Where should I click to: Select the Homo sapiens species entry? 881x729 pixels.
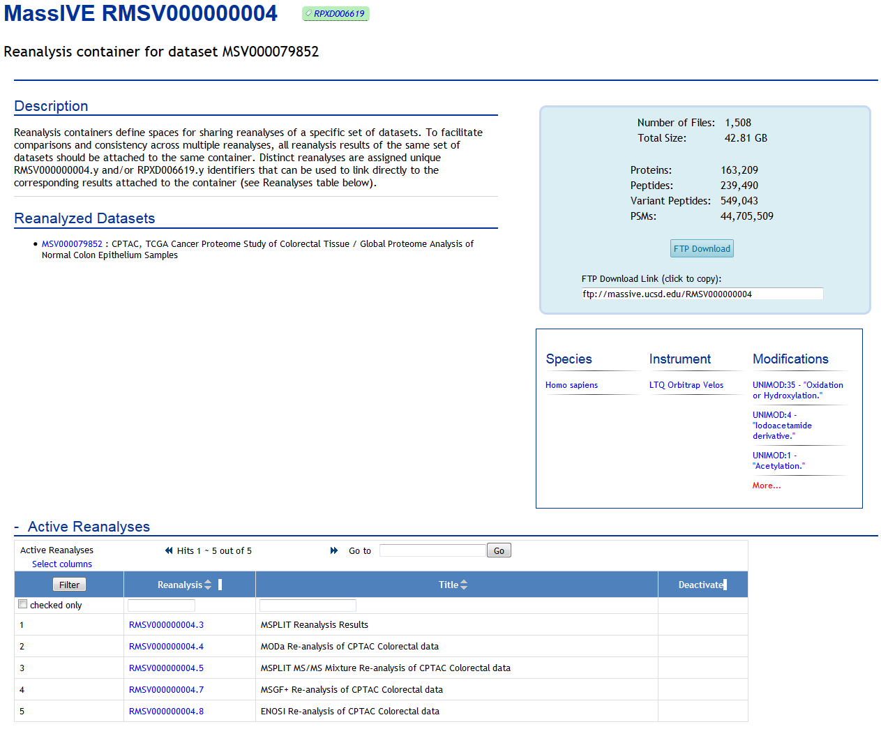point(571,384)
